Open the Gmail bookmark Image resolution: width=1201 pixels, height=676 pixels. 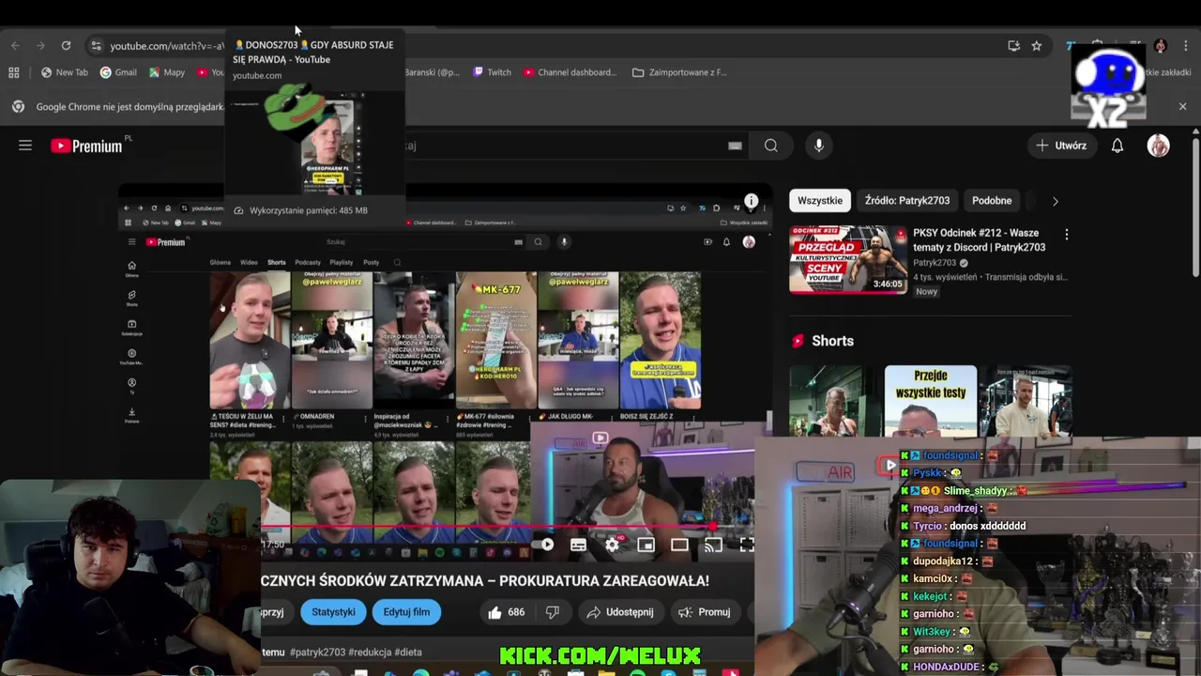(118, 72)
